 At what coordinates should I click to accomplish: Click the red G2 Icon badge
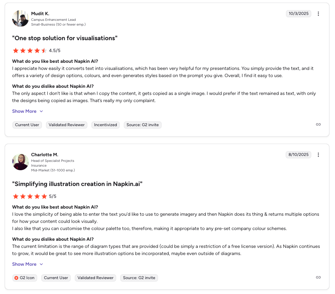25,278
